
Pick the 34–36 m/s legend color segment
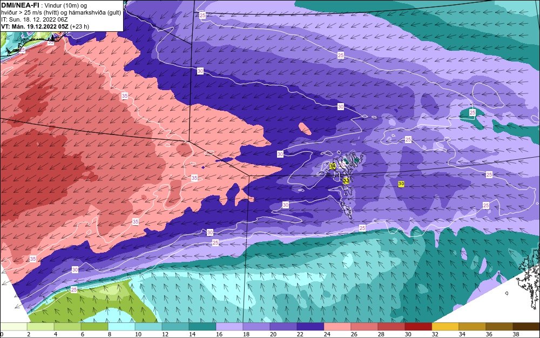(x=472, y=327)
